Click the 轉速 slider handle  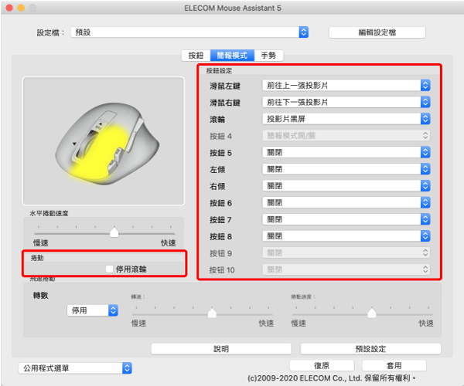click(x=212, y=313)
